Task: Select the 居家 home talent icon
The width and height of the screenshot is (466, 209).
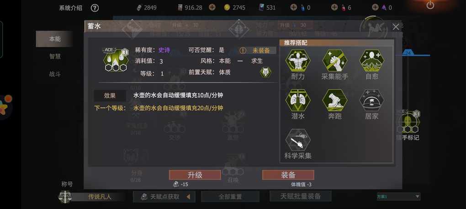Action: click(x=371, y=101)
